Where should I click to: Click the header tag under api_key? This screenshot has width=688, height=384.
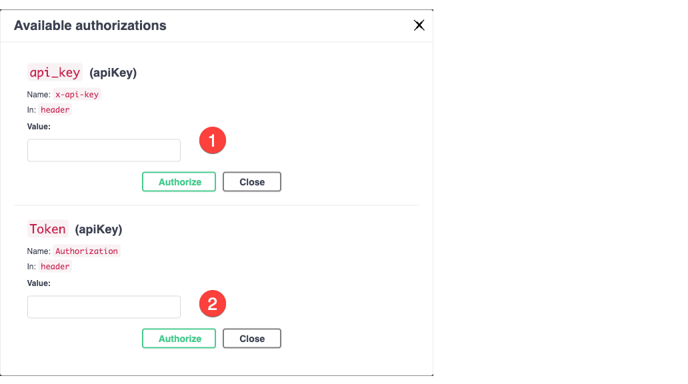[55, 110]
